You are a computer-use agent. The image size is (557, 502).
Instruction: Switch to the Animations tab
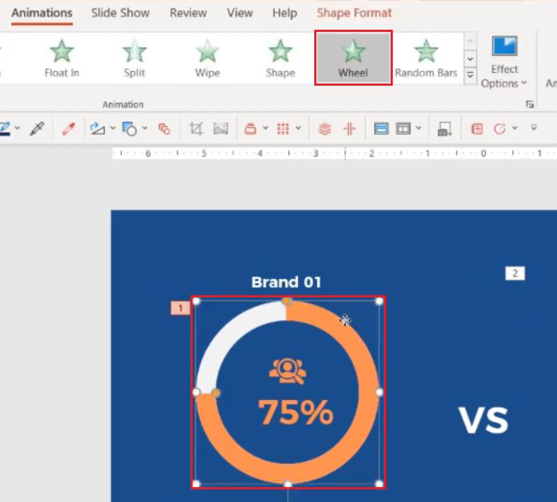coord(42,13)
